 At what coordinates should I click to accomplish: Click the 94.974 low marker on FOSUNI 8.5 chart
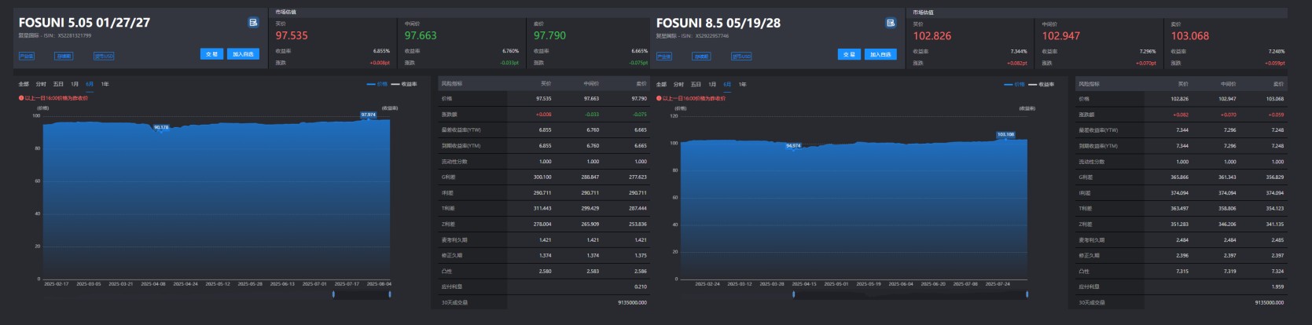(793, 145)
